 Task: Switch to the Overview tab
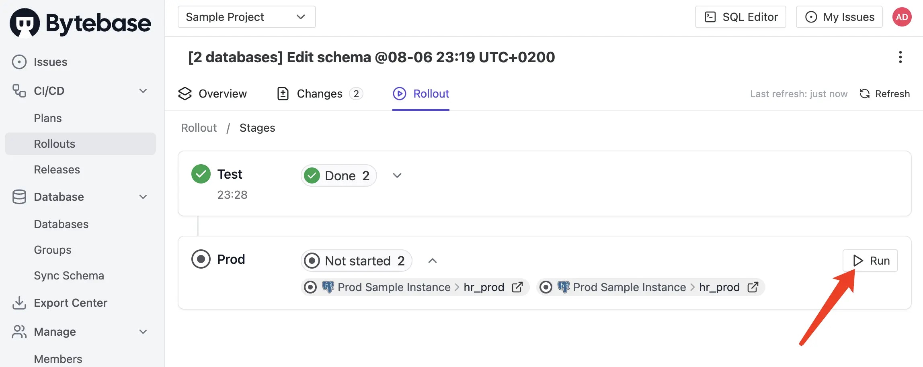pos(213,94)
